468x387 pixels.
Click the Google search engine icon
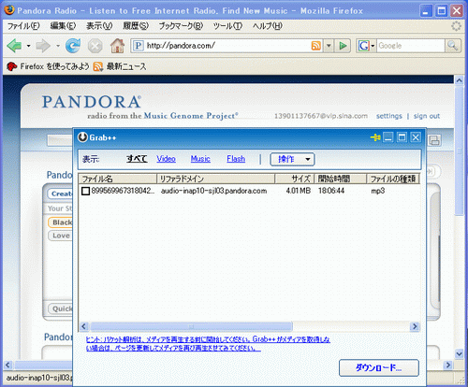[363, 46]
